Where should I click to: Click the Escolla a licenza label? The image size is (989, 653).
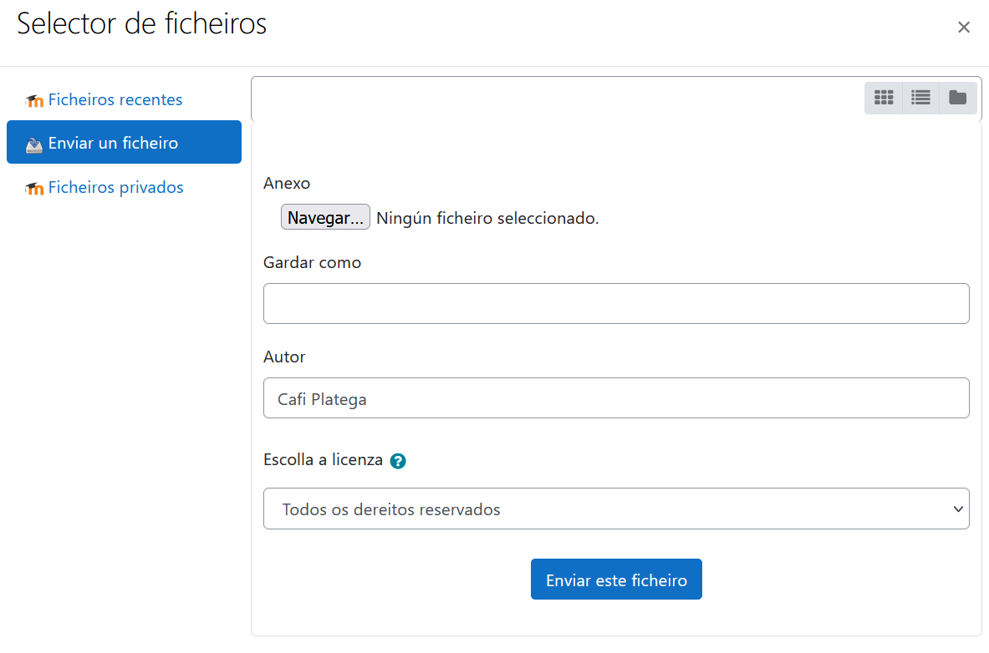(323, 459)
